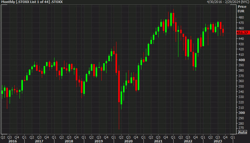
Task: Select the 2023 year label
Action: [x=218, y=141]
